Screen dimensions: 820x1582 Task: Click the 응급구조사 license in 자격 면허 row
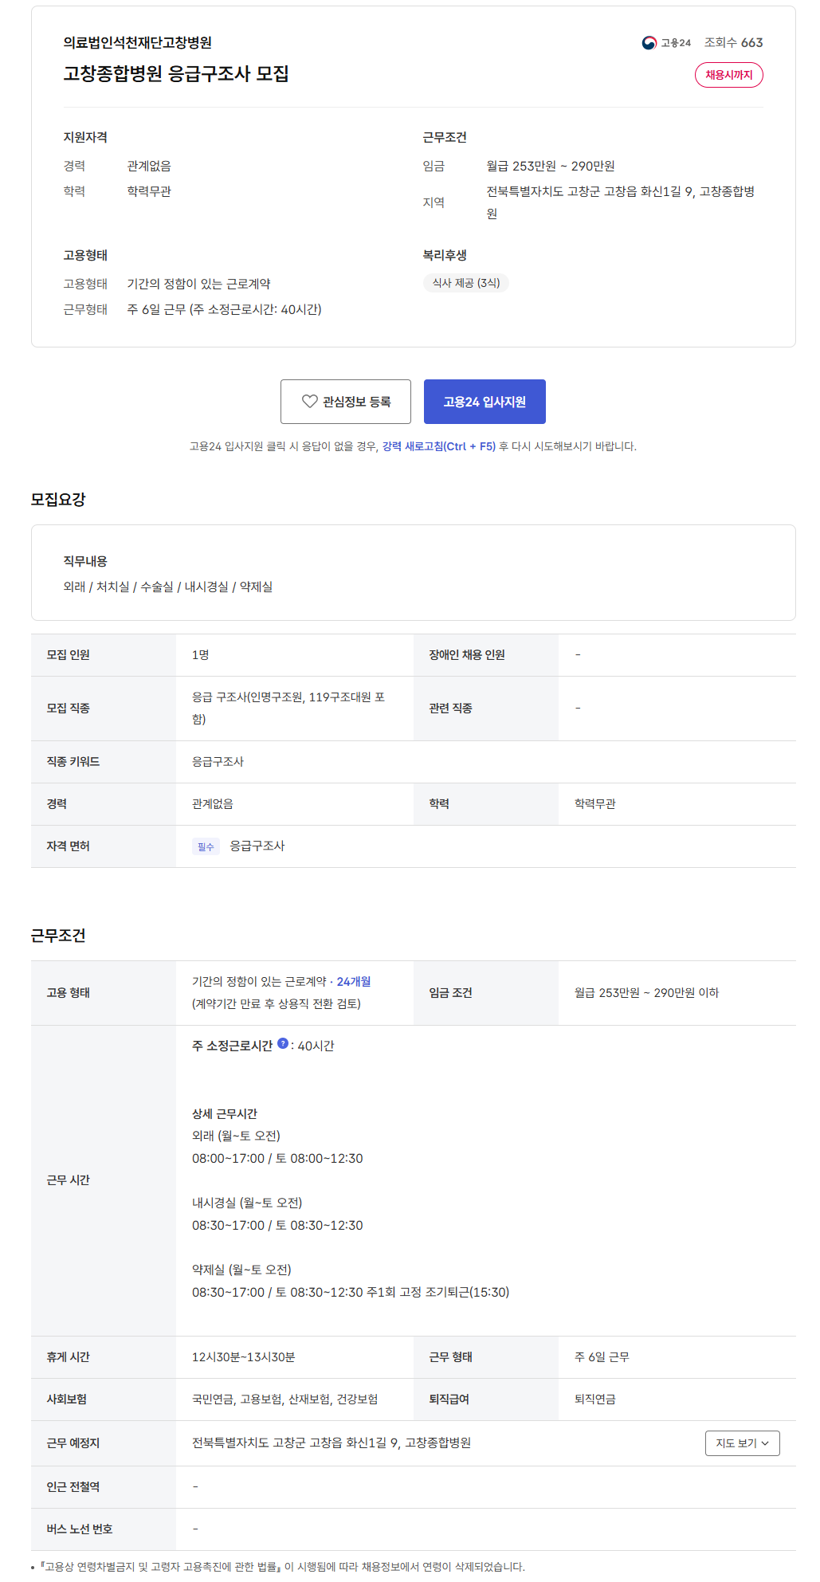pyautogui.click(x=257, y=846)
